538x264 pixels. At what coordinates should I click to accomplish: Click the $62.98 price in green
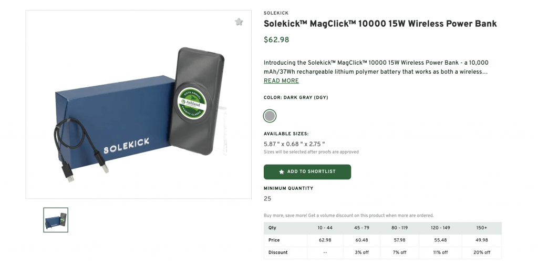click(x=276, y=40)
